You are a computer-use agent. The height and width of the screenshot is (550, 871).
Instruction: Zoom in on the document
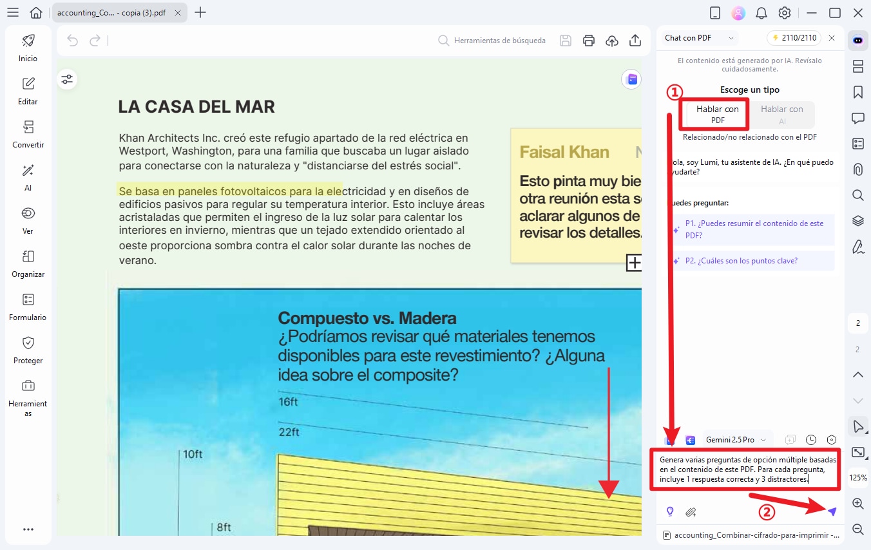[x=857, y=503]
